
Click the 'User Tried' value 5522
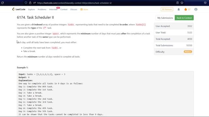click(x=189, y=32)
